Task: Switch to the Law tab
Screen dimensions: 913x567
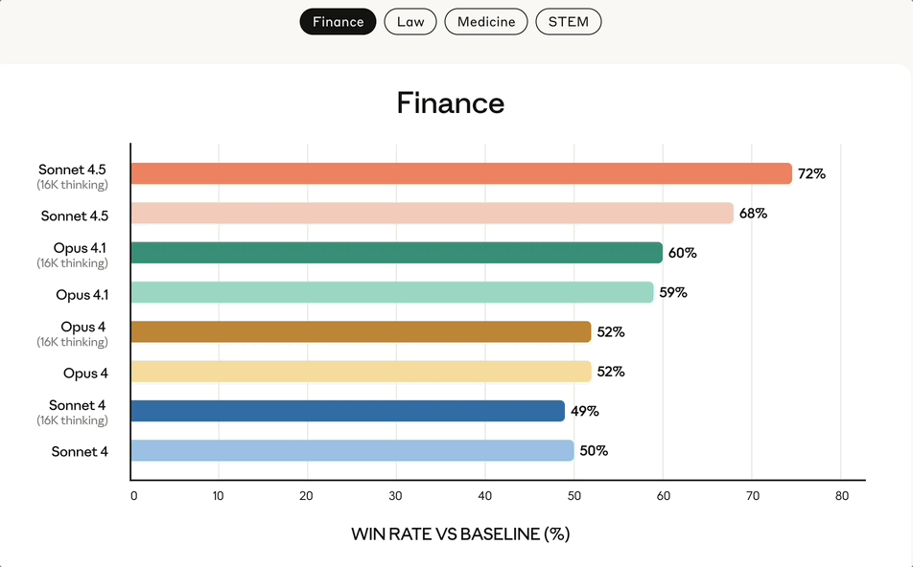Action: (x=410, y=22)
